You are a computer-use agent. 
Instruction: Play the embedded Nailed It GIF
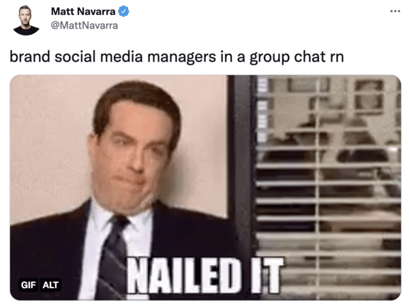[x=205, y=187]
